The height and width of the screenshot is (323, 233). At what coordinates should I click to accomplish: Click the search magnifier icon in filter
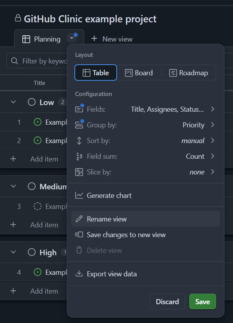(x=14, y=61)
